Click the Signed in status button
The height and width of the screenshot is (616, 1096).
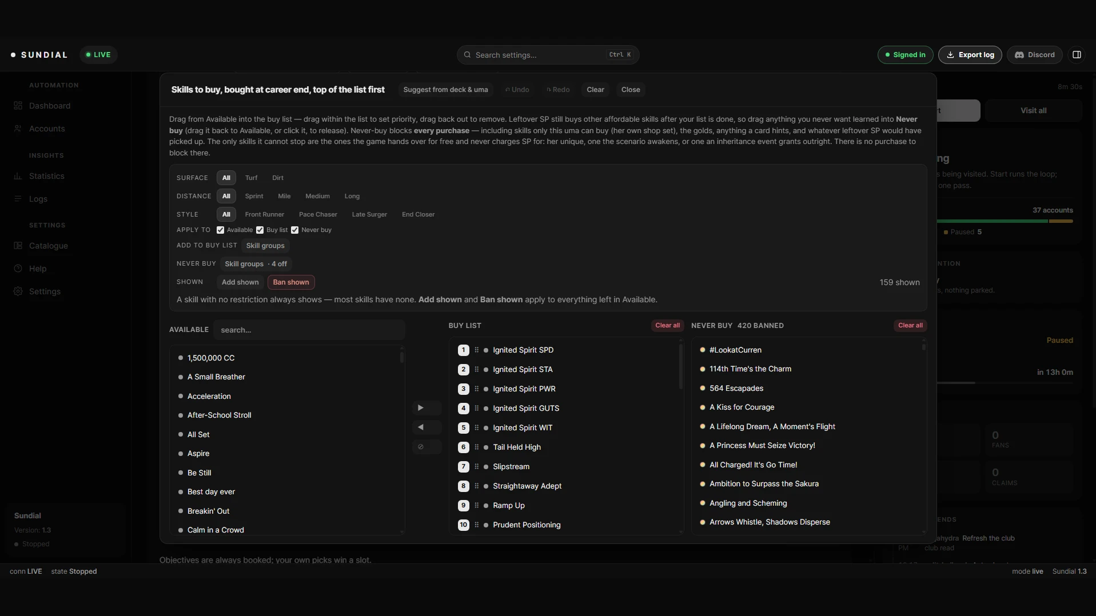(905, 55)
